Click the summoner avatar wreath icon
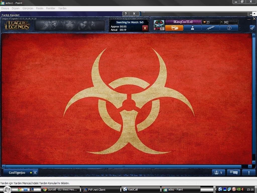This screenshot has height=193, width=257. pyautogui.click(x=159, y=25)
